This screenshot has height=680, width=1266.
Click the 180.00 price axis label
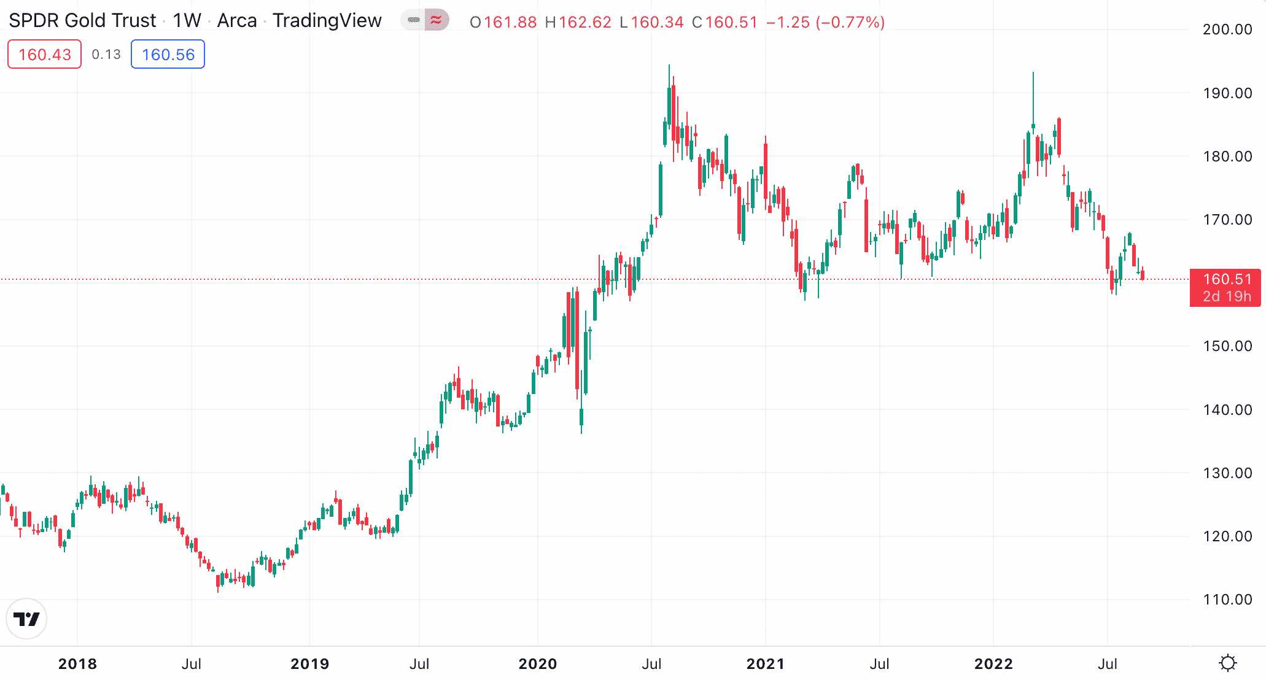coord(1227,156)
